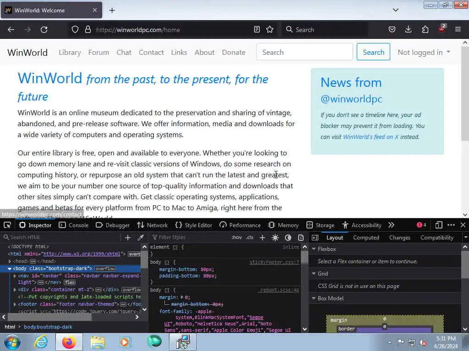Open the list all tabs dropdown arrow
Viewport: 469px width, 351px height.
[x=396, y=10]
